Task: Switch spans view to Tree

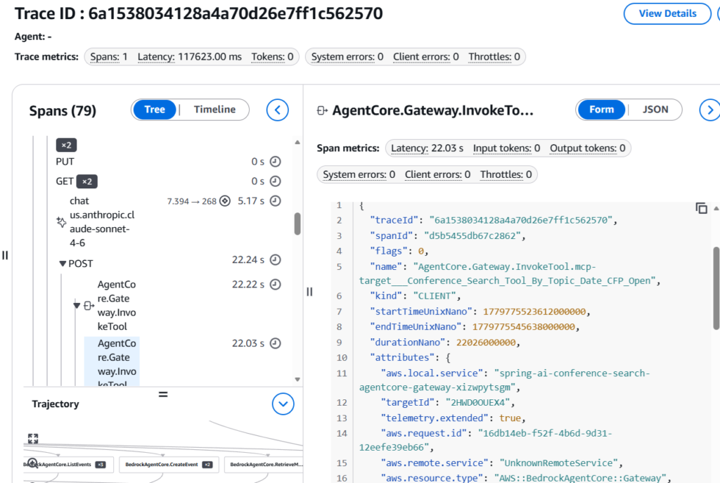Action: (x=155, y=110)
